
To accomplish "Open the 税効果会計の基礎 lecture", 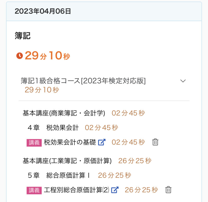I will point(70,142).
